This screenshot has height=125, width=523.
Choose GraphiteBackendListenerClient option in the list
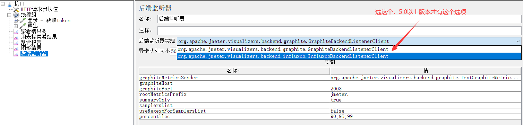[x=349, y=49]
